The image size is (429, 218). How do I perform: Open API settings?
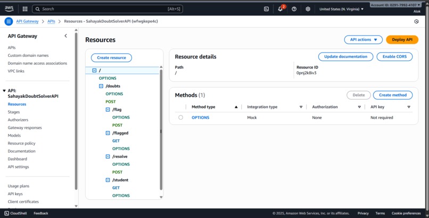(x=18, y=167)
